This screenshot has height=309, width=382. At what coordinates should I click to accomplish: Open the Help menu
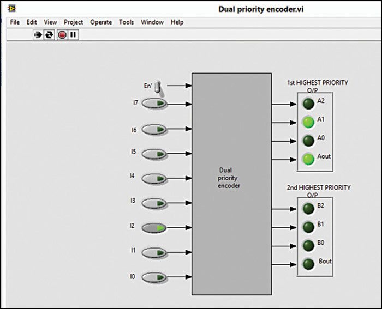(x=177, y=22)
